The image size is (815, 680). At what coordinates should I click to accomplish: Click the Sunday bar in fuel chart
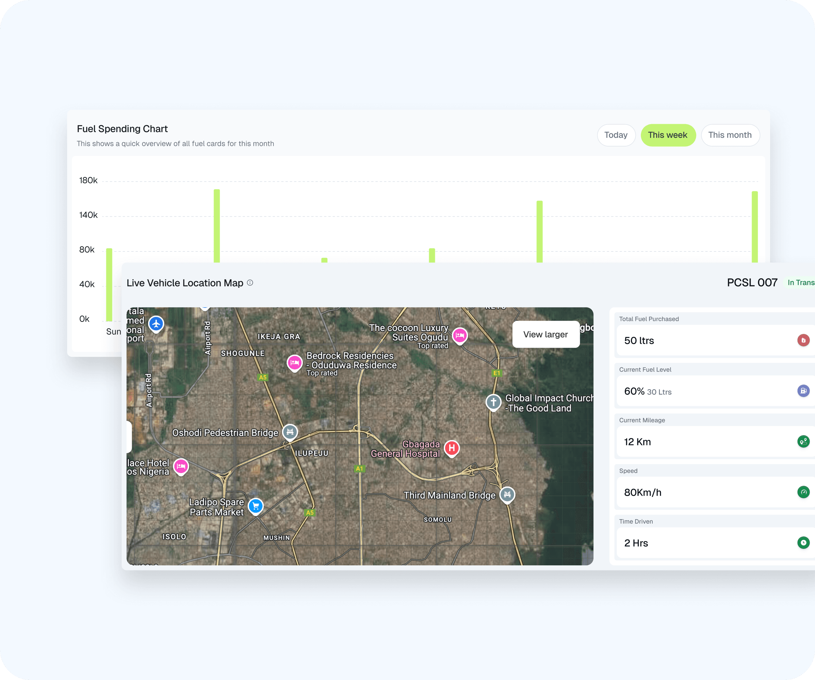(110, 285)
